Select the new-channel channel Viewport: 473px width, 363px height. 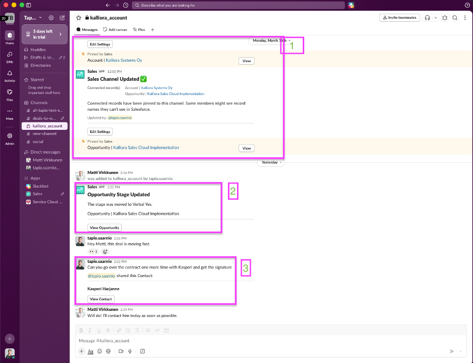pos(44,133)
